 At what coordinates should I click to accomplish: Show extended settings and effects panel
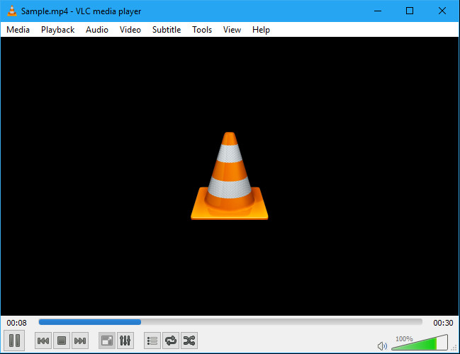pos(125,341)
